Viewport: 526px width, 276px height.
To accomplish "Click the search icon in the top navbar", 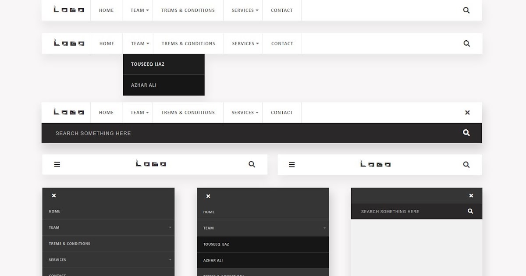I will coord(466,10).
